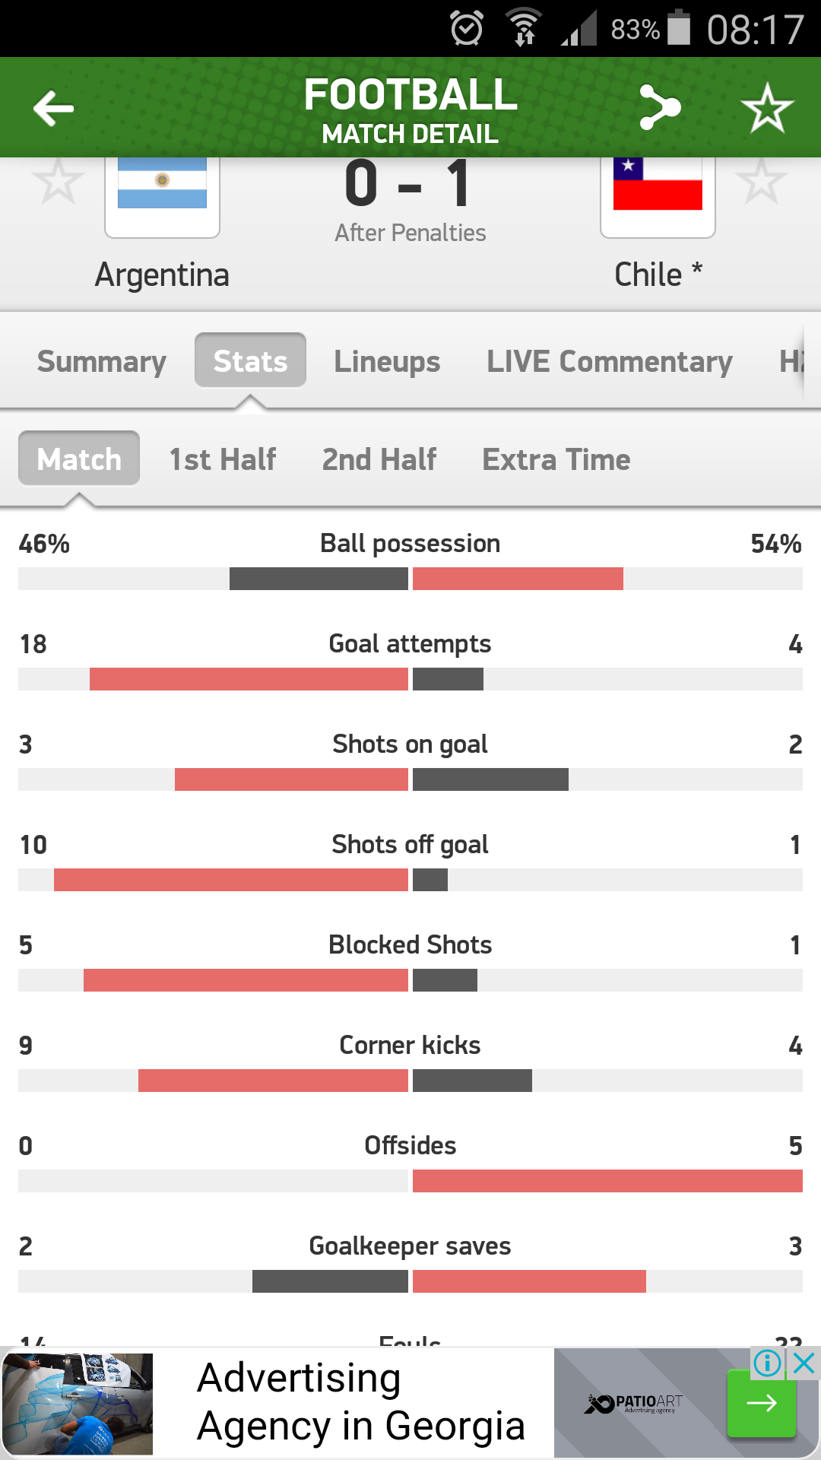
Task: View LIVE Commentary tab
Action: (609, 361)
